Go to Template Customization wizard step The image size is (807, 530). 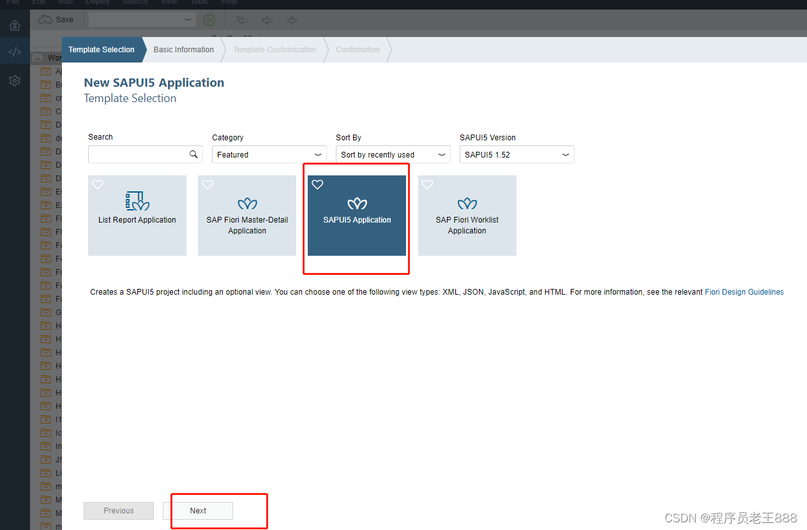[275, 50]
